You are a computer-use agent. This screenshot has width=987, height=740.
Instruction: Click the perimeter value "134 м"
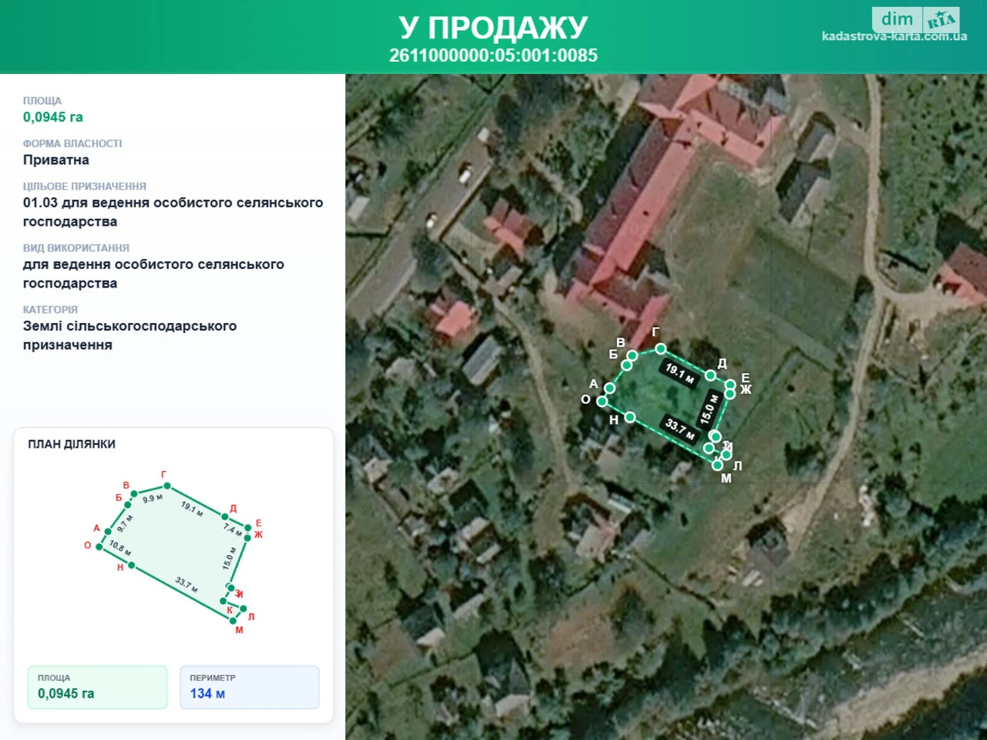(x=207, y=694)
